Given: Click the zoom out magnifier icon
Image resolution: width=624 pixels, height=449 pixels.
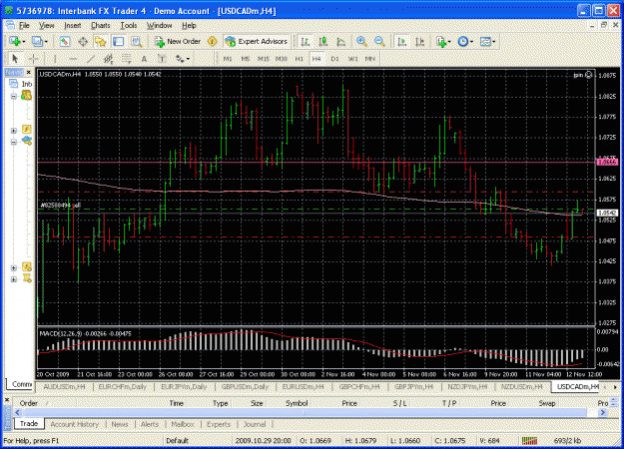Looking at the screenshot, I should (x=379, y=41).
